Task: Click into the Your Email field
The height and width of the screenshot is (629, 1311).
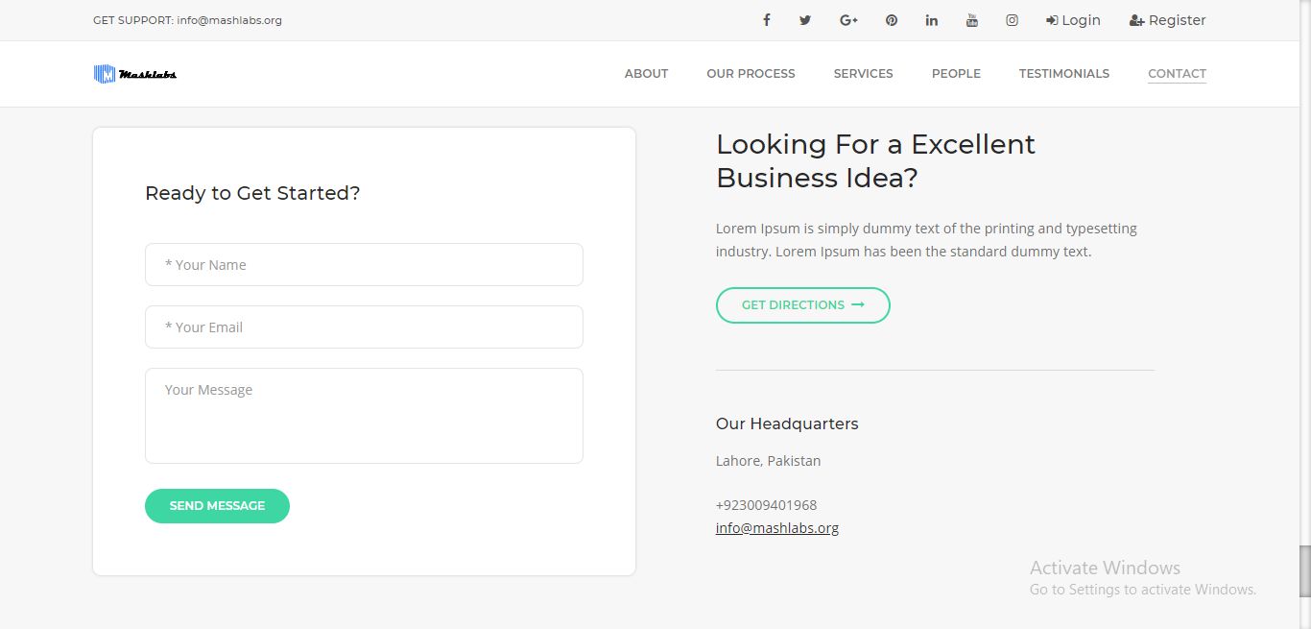Action: [x=364, y=327]
